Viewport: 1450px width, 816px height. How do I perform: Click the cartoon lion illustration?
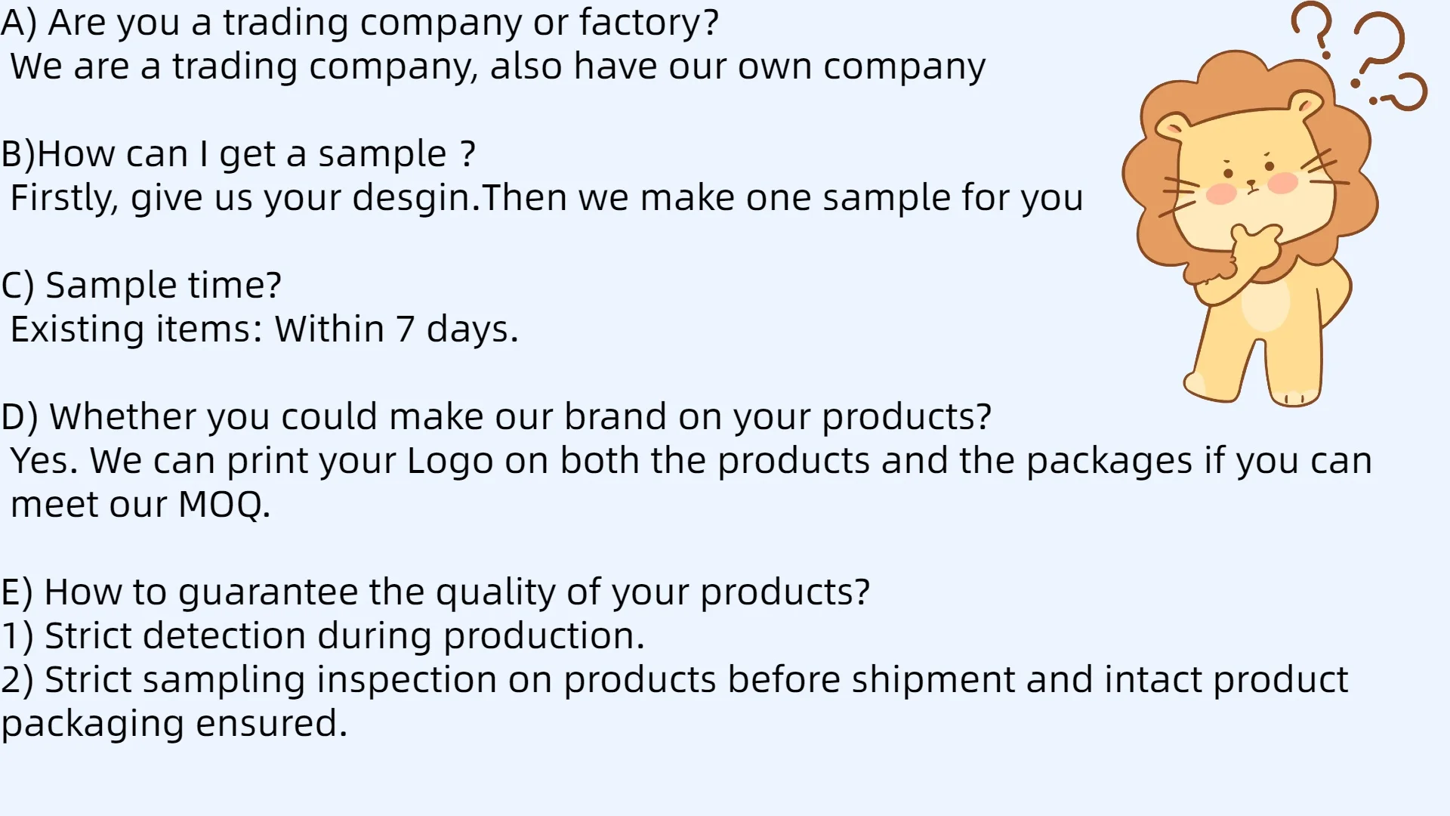tap(1250, 227)
